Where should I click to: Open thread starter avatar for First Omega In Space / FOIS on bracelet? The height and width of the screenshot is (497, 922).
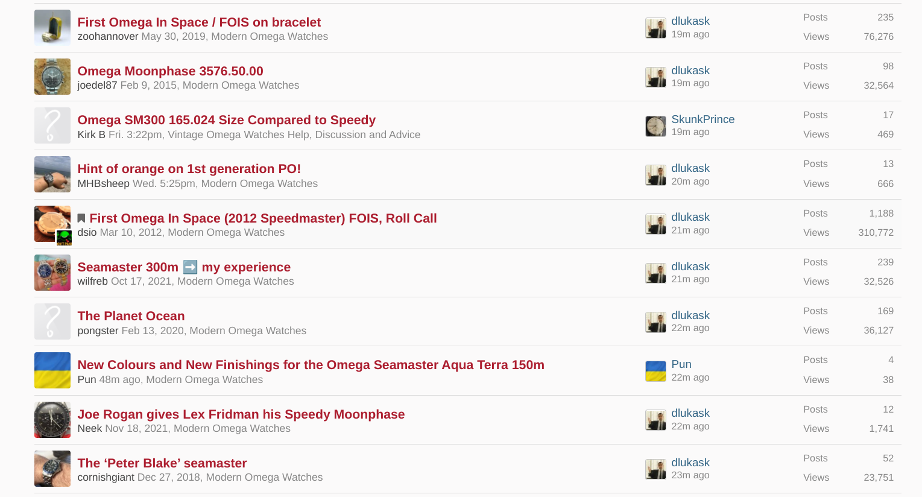52,28
